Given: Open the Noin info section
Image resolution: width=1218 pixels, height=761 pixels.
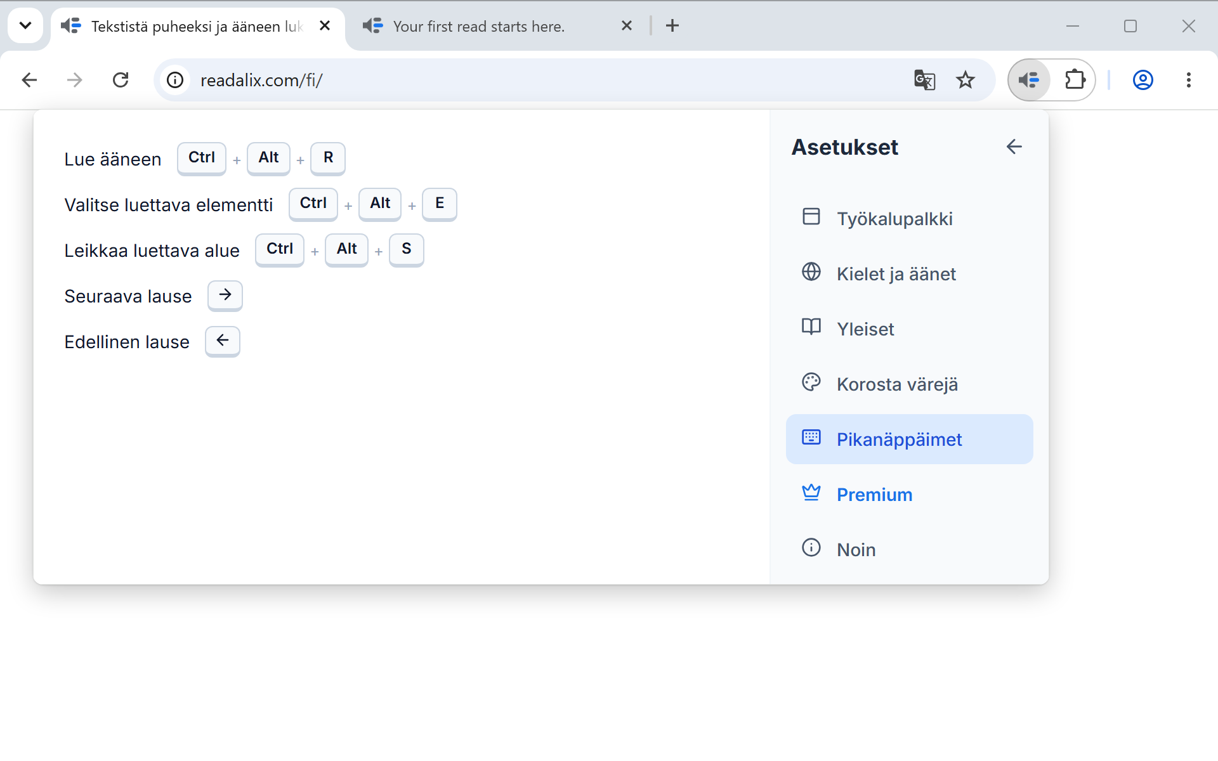Looking at the screenshot, I should point(909,550).
